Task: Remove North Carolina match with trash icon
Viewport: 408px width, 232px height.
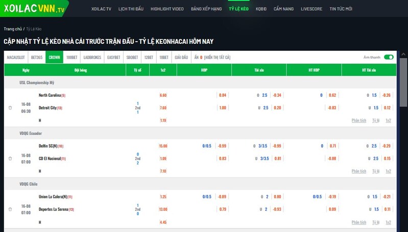Action: [10, 108]
